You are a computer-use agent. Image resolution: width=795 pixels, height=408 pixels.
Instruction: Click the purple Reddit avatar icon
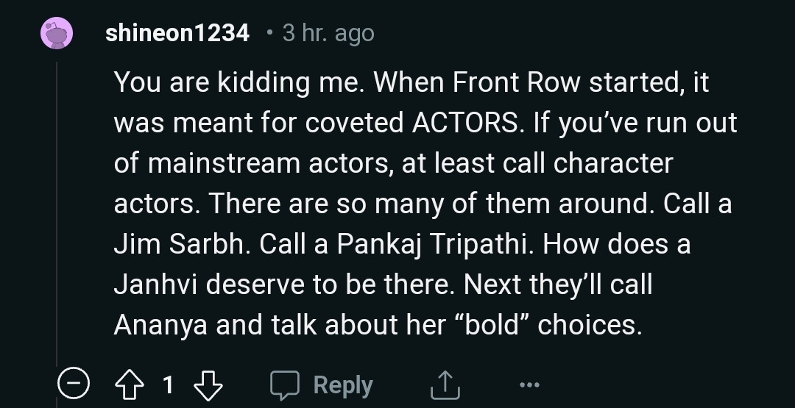[57, 33]
